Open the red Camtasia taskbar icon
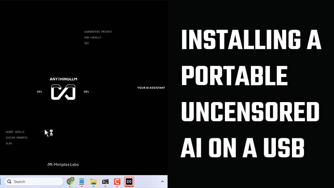 click(x=117, y=182)
